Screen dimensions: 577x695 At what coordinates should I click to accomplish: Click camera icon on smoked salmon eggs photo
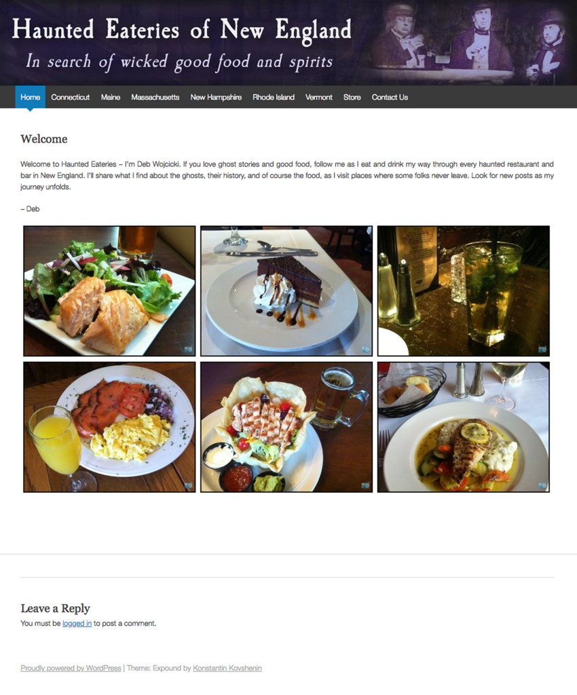coord(189,486)
